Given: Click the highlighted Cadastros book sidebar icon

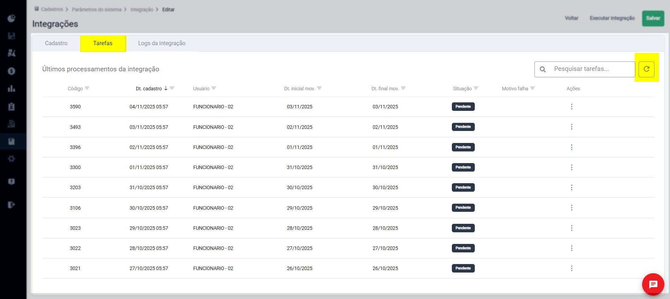Looking at the screenshot, I should click(x=11, y=142).
